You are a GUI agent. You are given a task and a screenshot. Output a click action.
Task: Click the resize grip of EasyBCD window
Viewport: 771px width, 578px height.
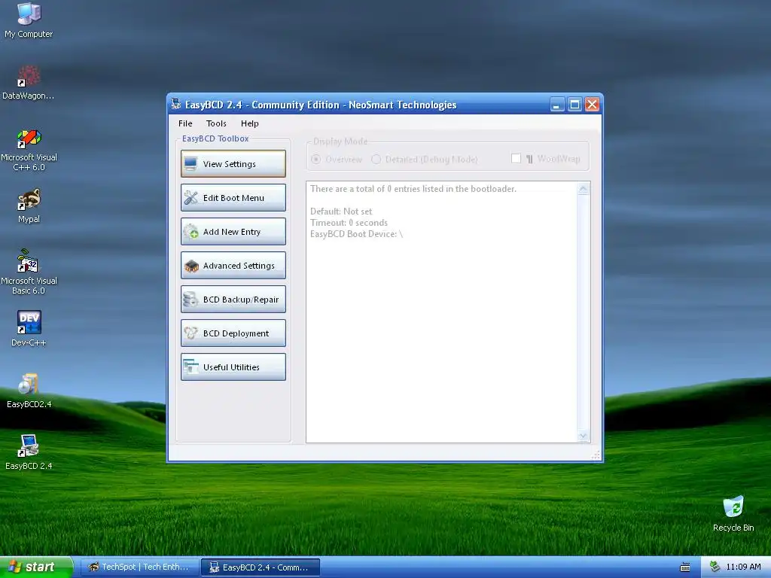point(596,455)
